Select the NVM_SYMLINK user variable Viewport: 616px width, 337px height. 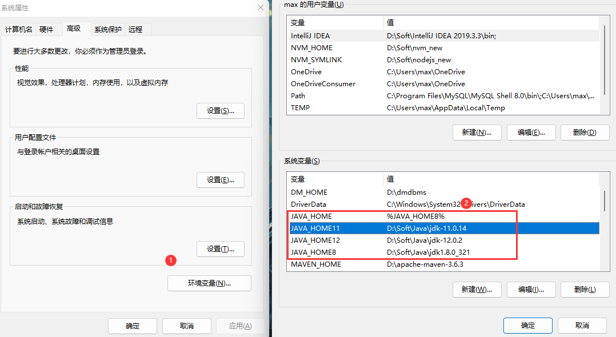click(x=443, y=60)
